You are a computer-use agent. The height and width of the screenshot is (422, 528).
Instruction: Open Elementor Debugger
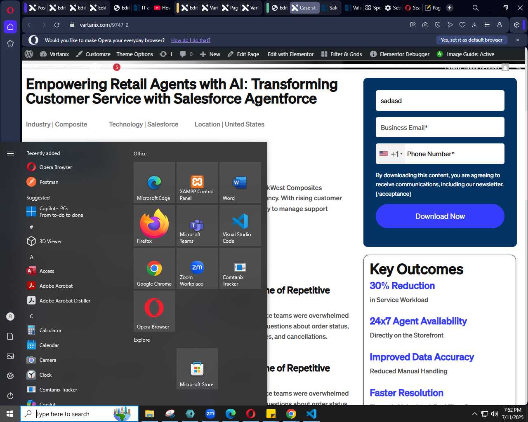400,54
